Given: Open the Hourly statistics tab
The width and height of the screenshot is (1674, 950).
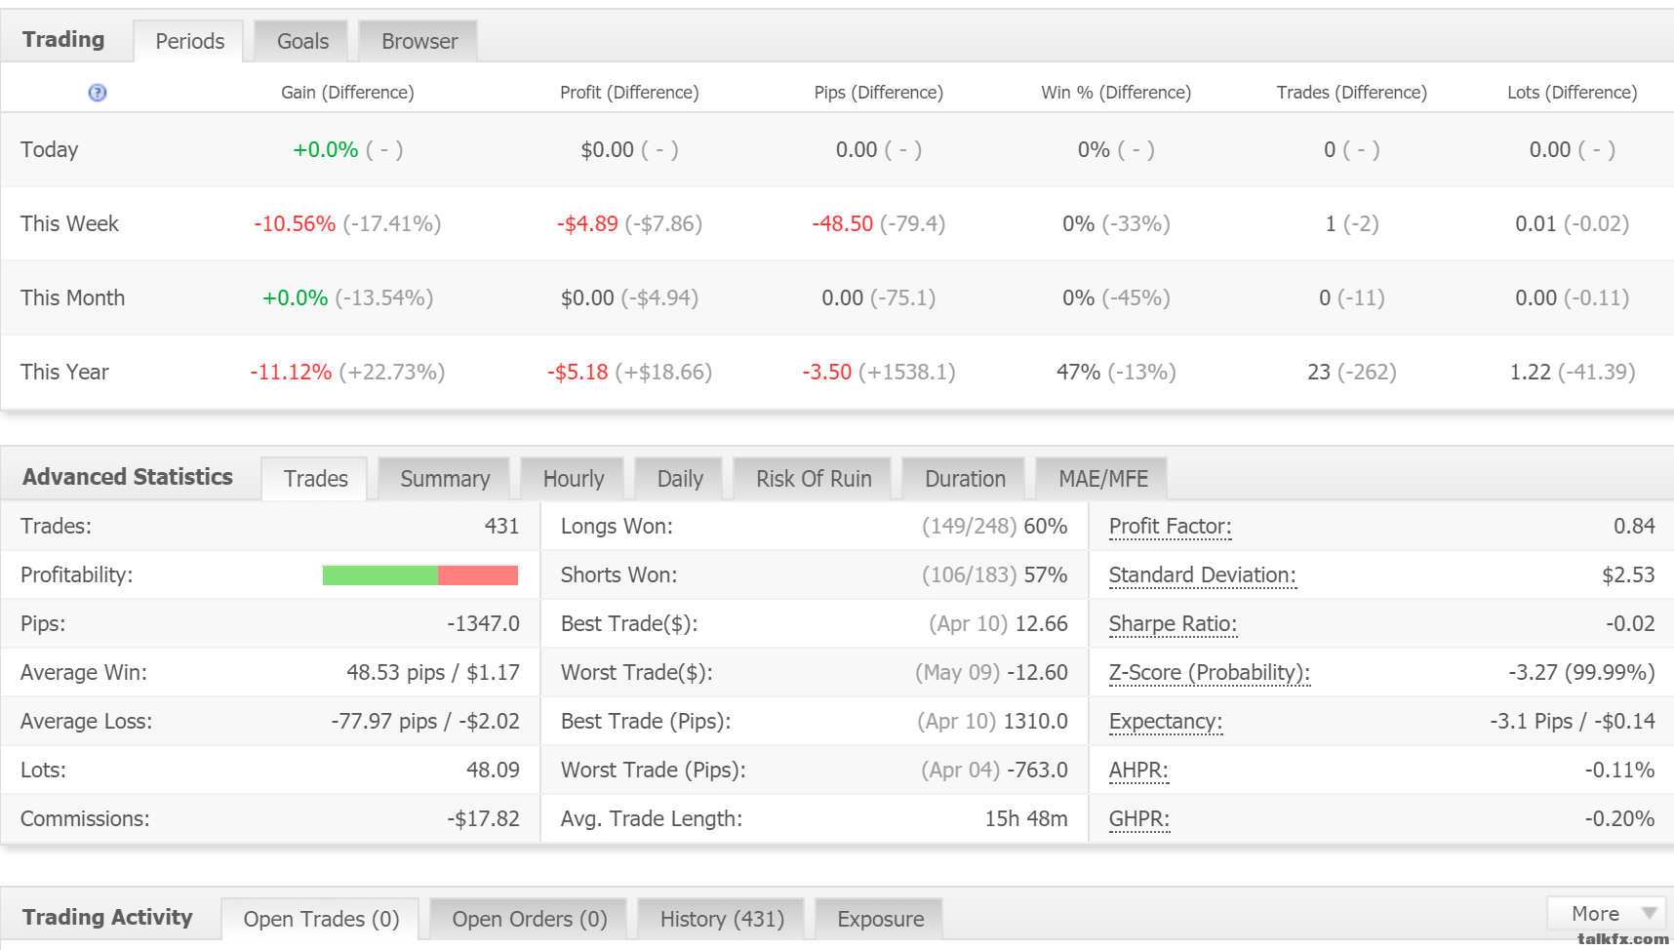Looking at the screenshot, I should (574, 479).
